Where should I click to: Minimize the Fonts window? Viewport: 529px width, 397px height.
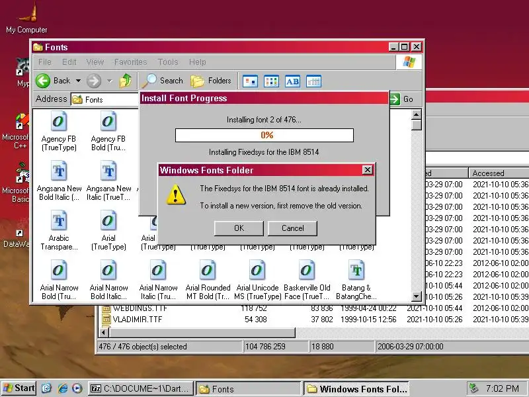pyautogui.click(x=393, y=47)
